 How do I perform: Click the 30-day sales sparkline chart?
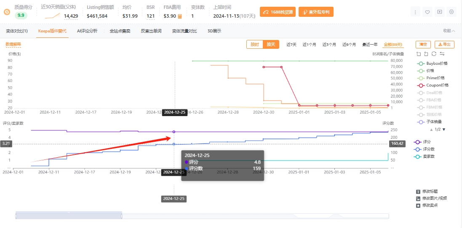pos(53,16)
